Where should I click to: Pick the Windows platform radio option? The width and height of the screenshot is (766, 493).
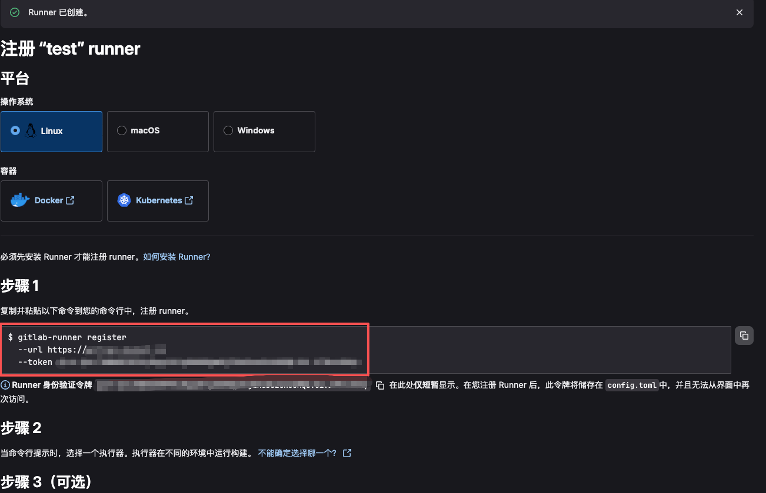point(228,130)
